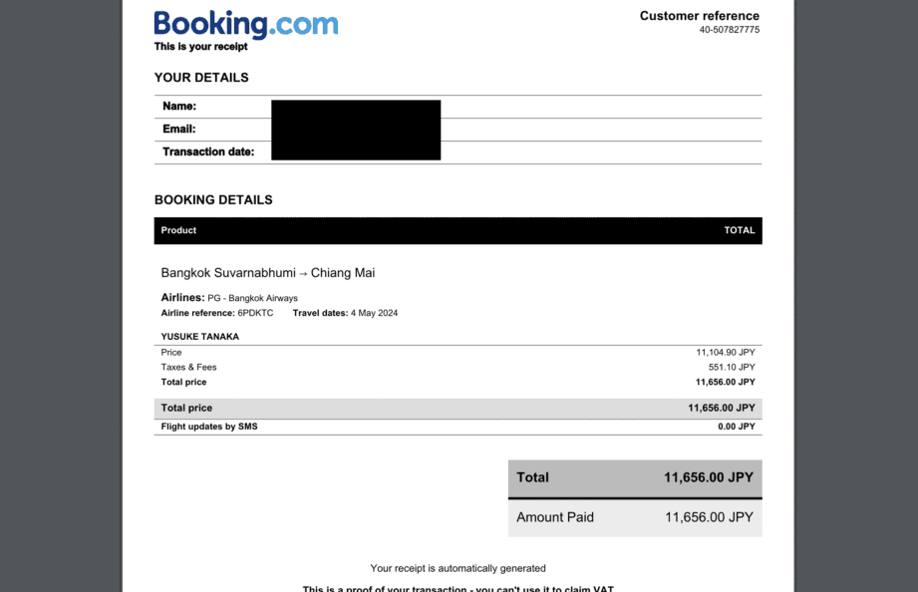Click the "Transaction date:" label
This screenshot has height=592, width=918.
[x=208, y=151]
